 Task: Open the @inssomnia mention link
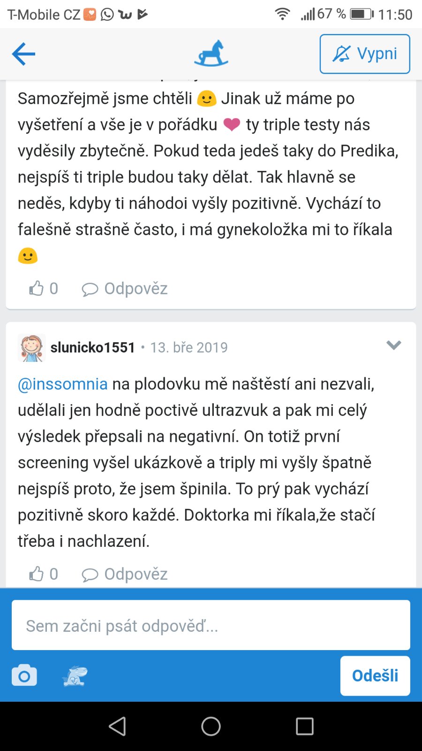tap(63, 384)
